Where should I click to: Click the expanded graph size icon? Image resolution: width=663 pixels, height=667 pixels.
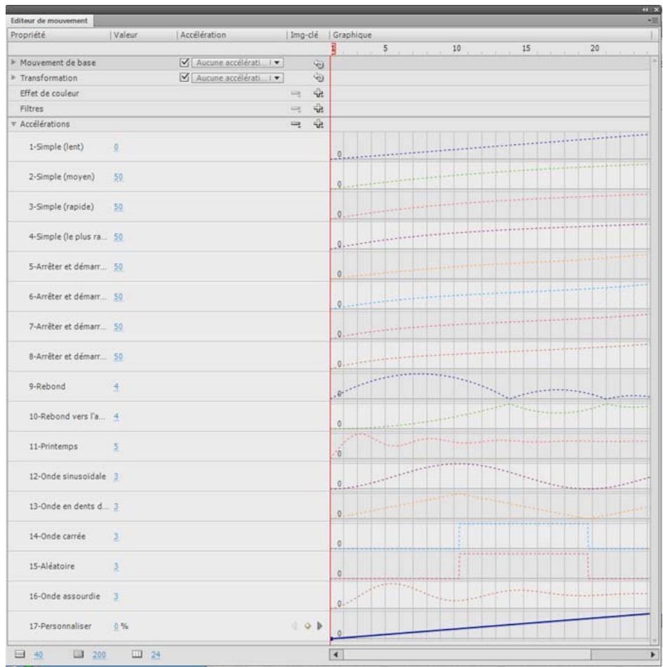pyautogui.click(x=79, y=654)
